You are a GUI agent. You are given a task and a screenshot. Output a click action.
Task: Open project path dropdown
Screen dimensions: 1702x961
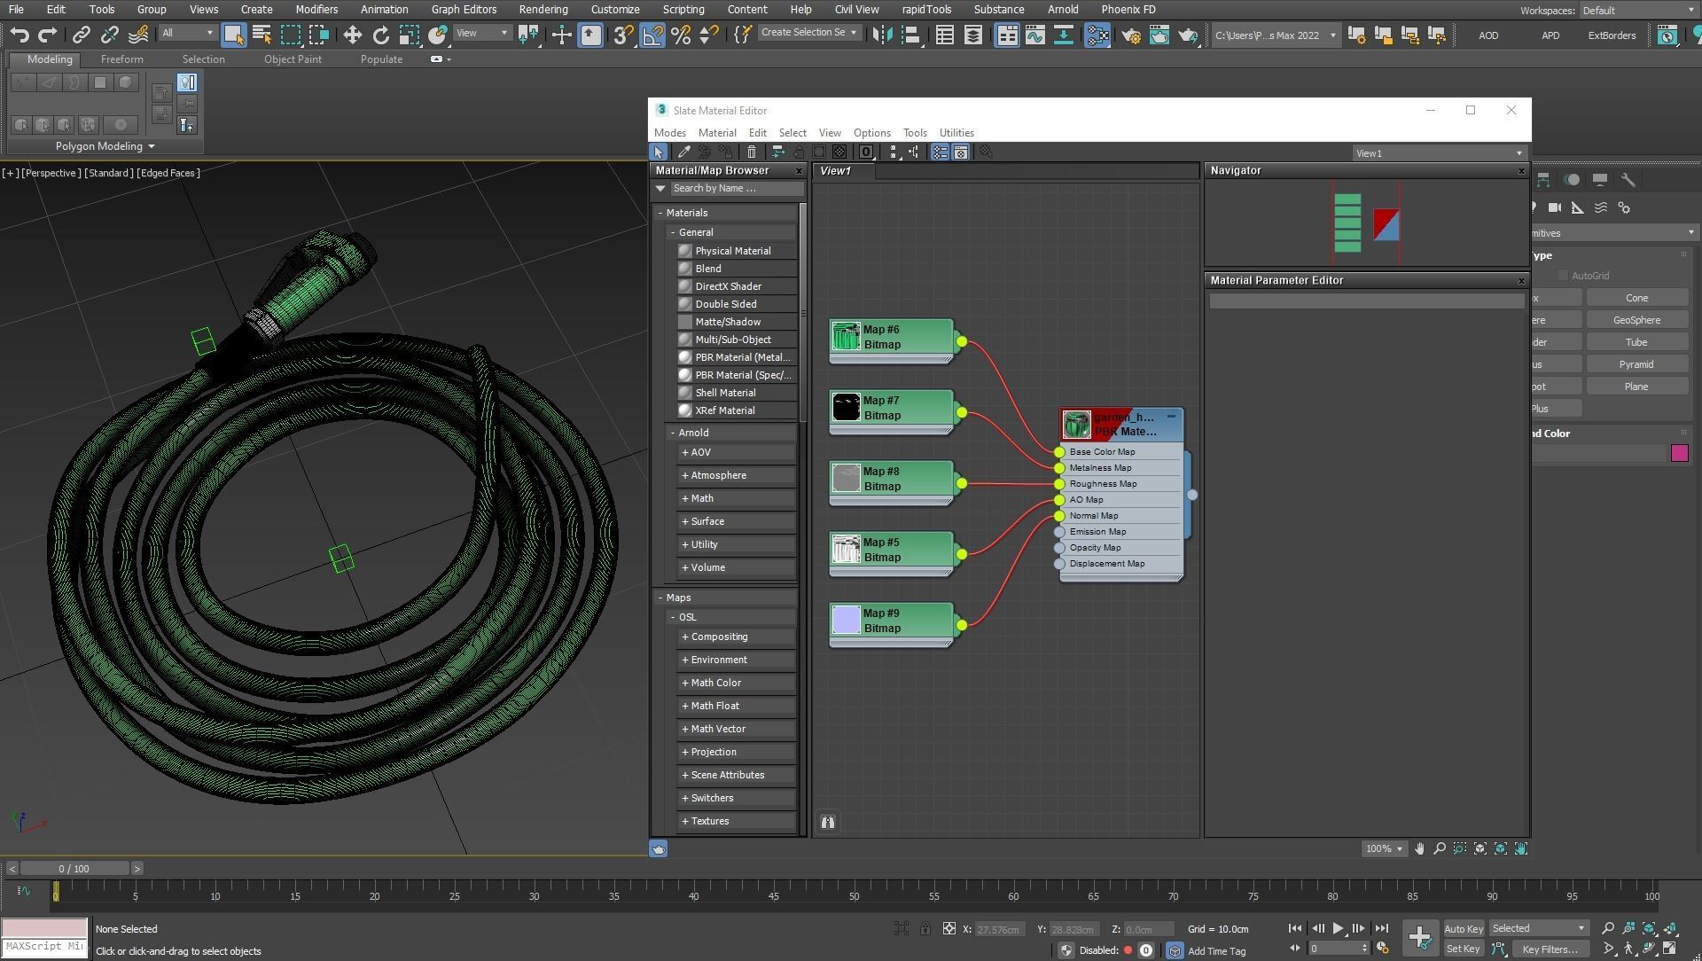[1275, 35]
